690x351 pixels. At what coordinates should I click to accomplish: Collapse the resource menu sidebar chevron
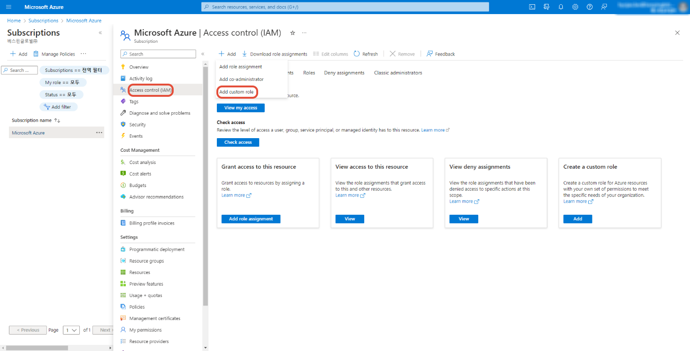coord(203,54)
